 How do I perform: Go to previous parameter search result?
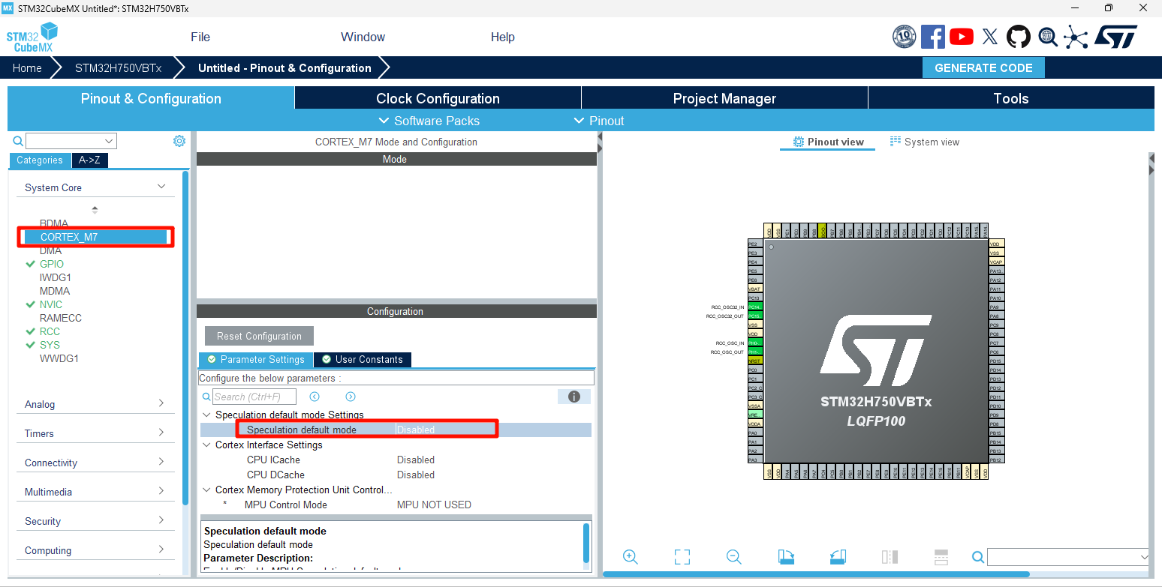315,397
